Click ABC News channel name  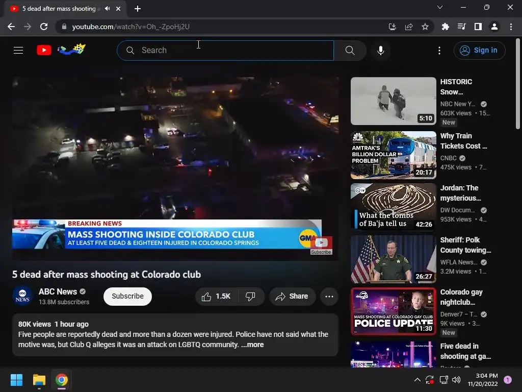click(58, 291)
